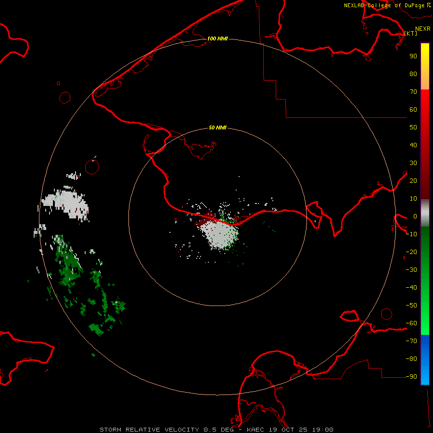Select the -90 value on velocity scale

pos(411,376)
